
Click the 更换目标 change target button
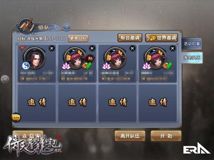(x=78, y=38)
